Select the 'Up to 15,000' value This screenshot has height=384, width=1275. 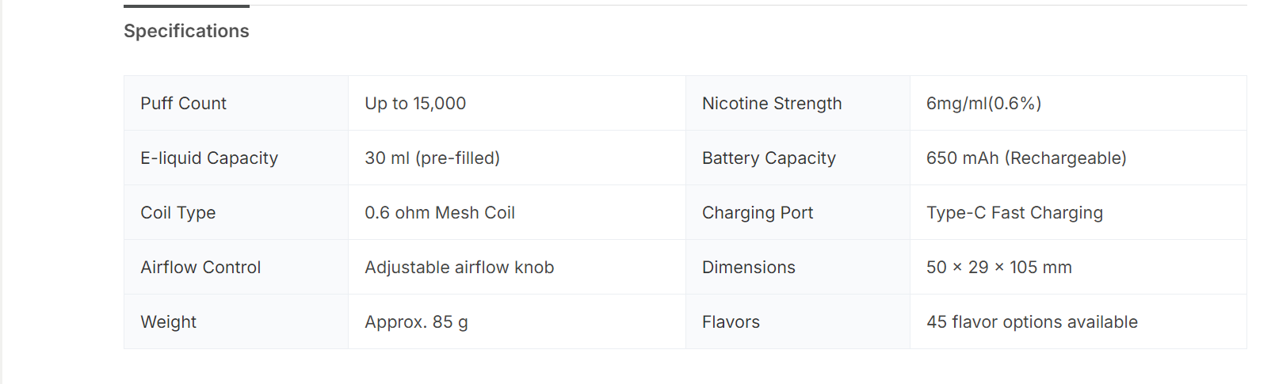click(415, 104)
